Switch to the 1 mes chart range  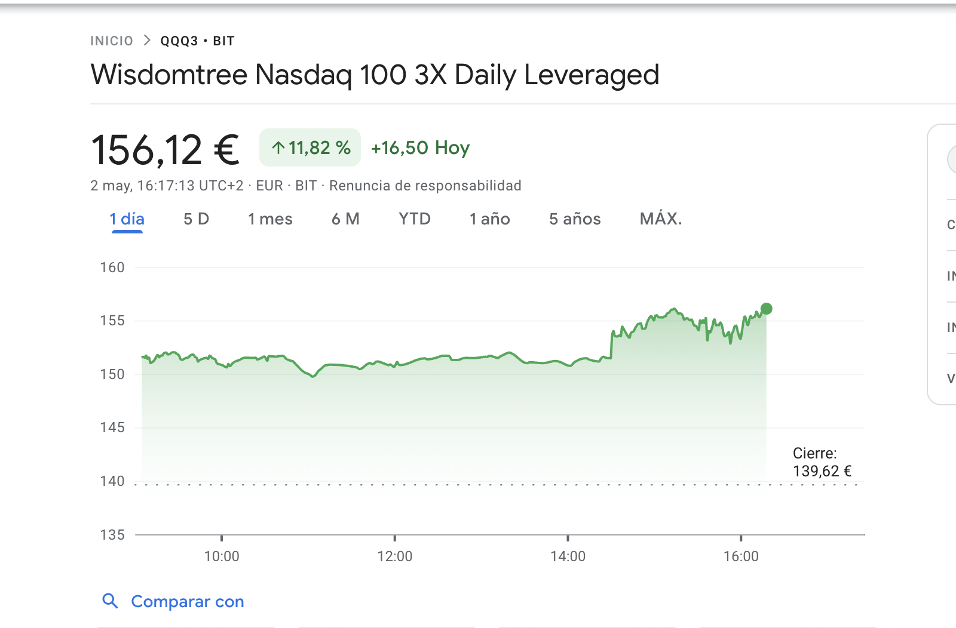(x=270, y=219)
